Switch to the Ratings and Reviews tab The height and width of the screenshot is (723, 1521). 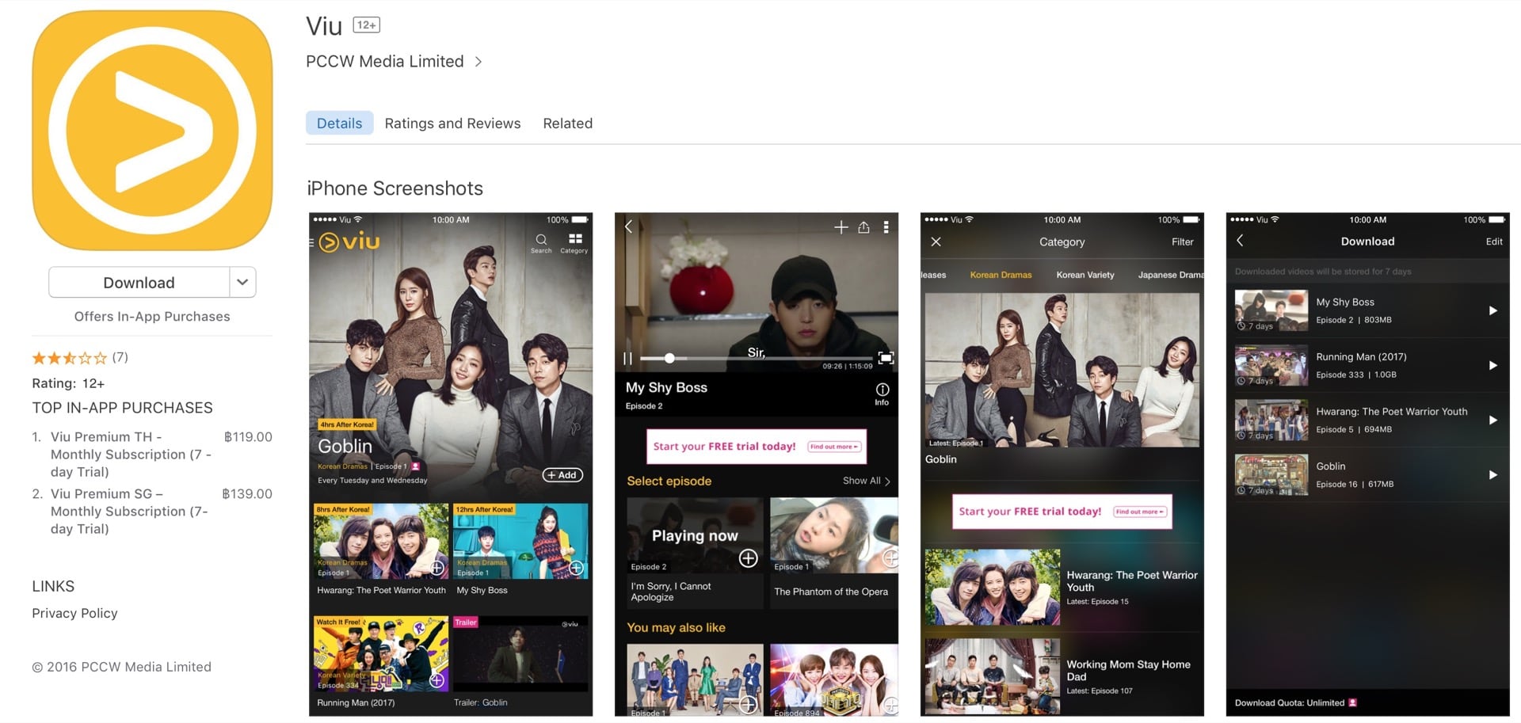click(x=452, y=123)
